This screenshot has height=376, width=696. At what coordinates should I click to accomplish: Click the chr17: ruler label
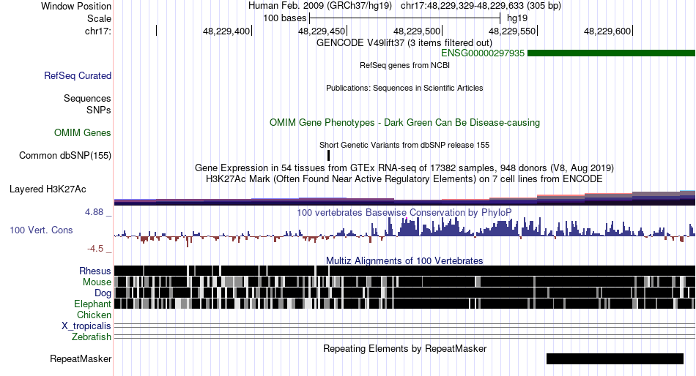point(98,31)
